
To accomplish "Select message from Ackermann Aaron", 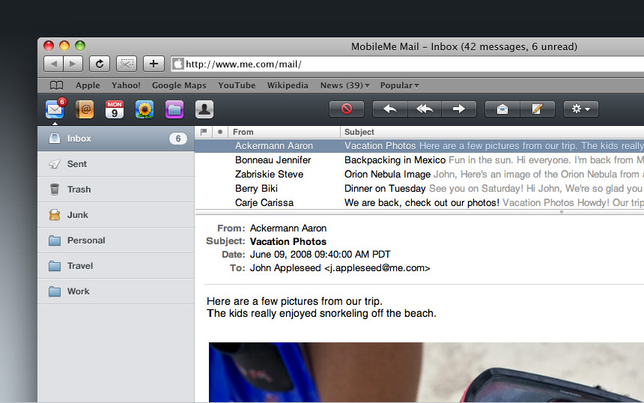I will pos(419,146).
